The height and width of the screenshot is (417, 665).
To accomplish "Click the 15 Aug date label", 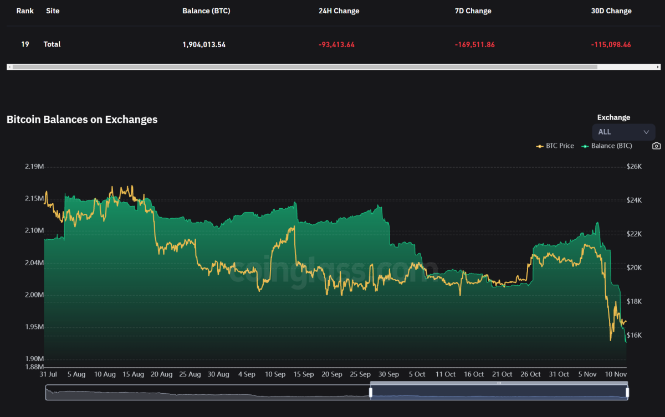I will point(133,374).
